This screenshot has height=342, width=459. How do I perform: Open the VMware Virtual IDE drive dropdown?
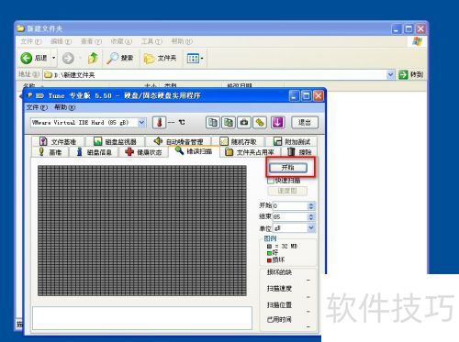tap(141, 123)
